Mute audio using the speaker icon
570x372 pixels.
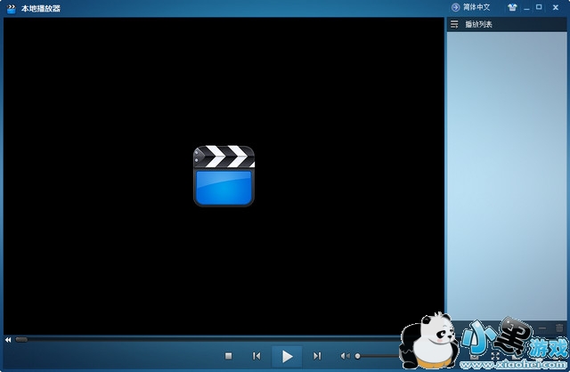click(x=345, y=356)
